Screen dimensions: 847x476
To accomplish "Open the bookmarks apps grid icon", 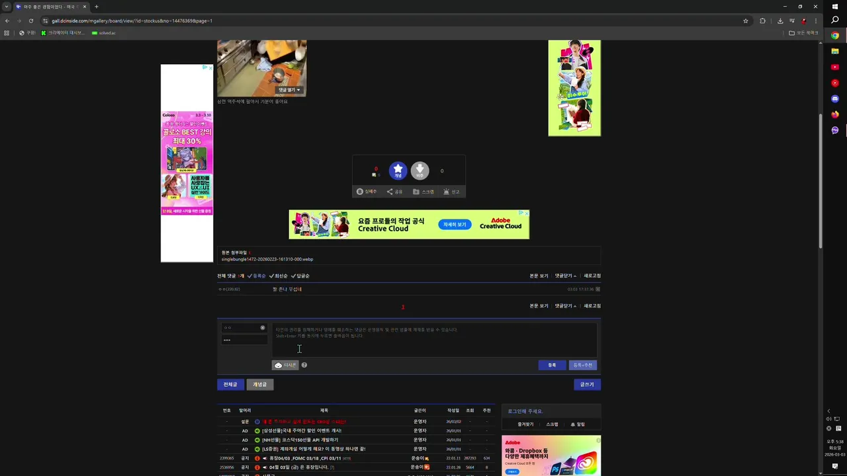I will click(7, 32).
